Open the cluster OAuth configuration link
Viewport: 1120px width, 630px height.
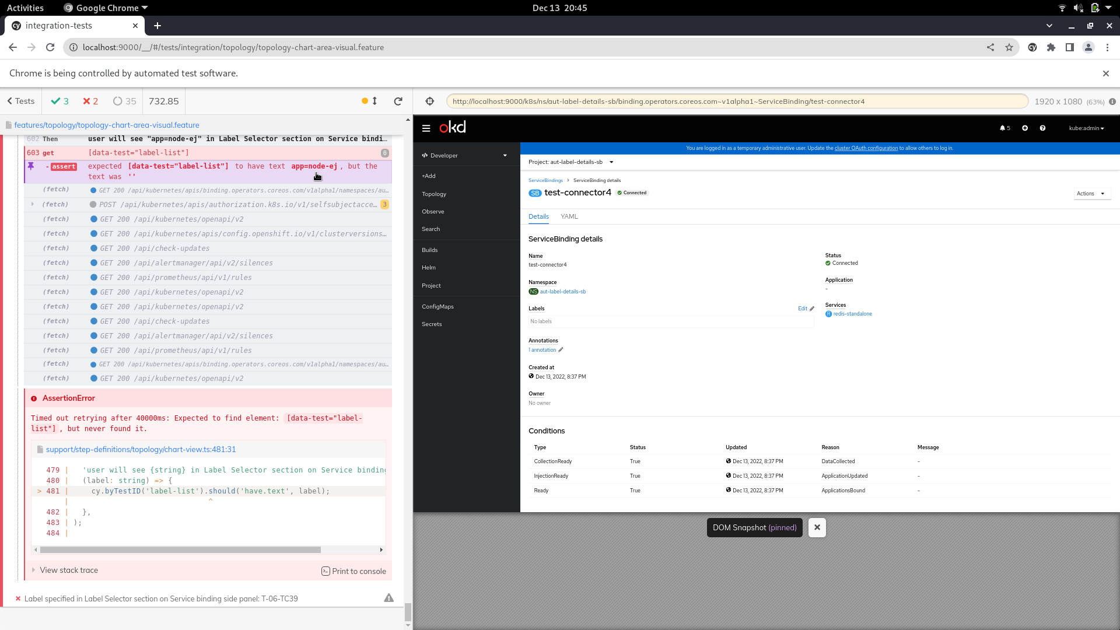[866, 148]
